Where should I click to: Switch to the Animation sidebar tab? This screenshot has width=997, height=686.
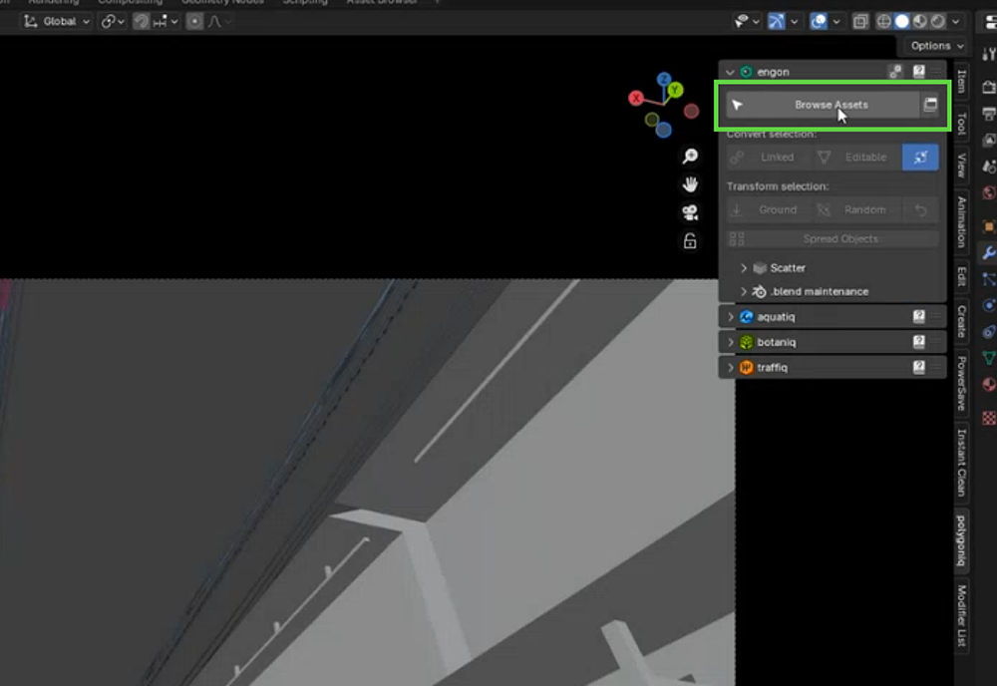[x=961, y=222]
